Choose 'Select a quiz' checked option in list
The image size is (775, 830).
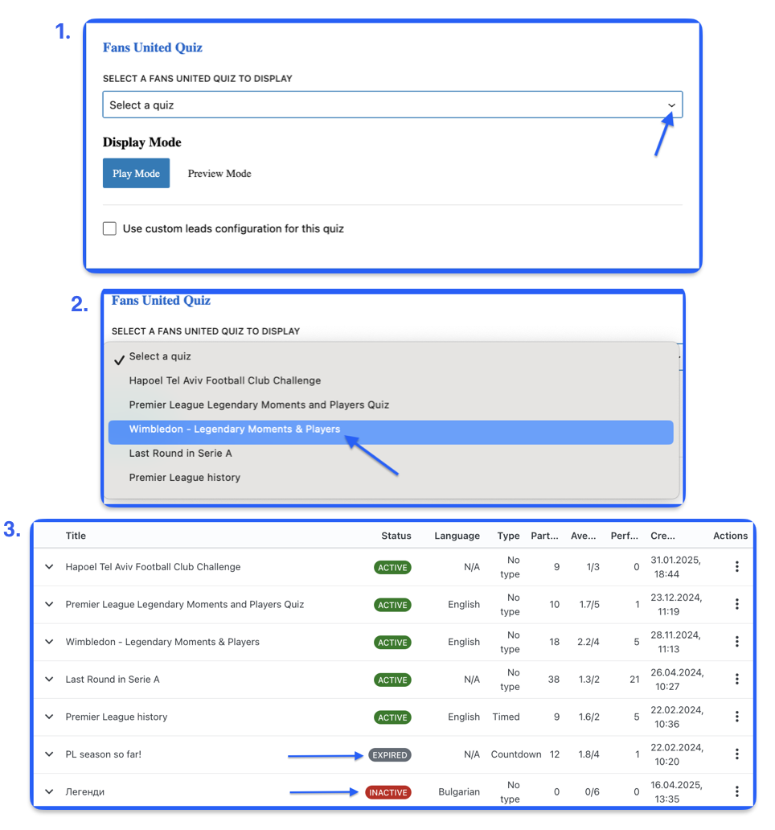click(391, 356)
